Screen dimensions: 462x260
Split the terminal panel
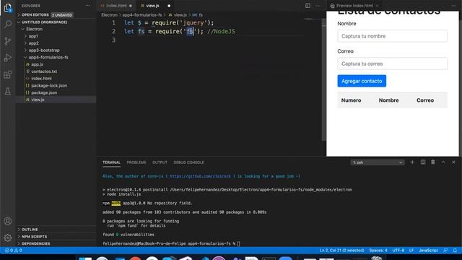[423, 162]
